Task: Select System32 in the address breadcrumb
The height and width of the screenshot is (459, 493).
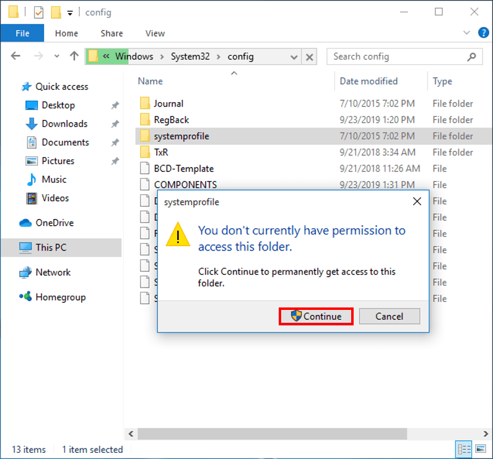Action: point(190,56)
